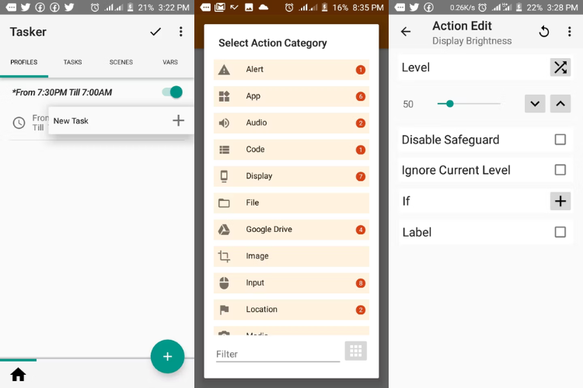The width and height of the screenshot is (583, 388).
Task: Choose the Alert action category
Action: (291, 69)
